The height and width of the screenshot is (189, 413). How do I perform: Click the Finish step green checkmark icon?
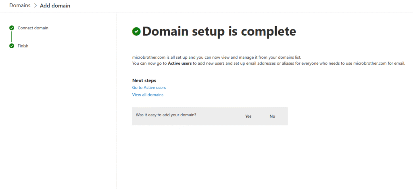12,46
